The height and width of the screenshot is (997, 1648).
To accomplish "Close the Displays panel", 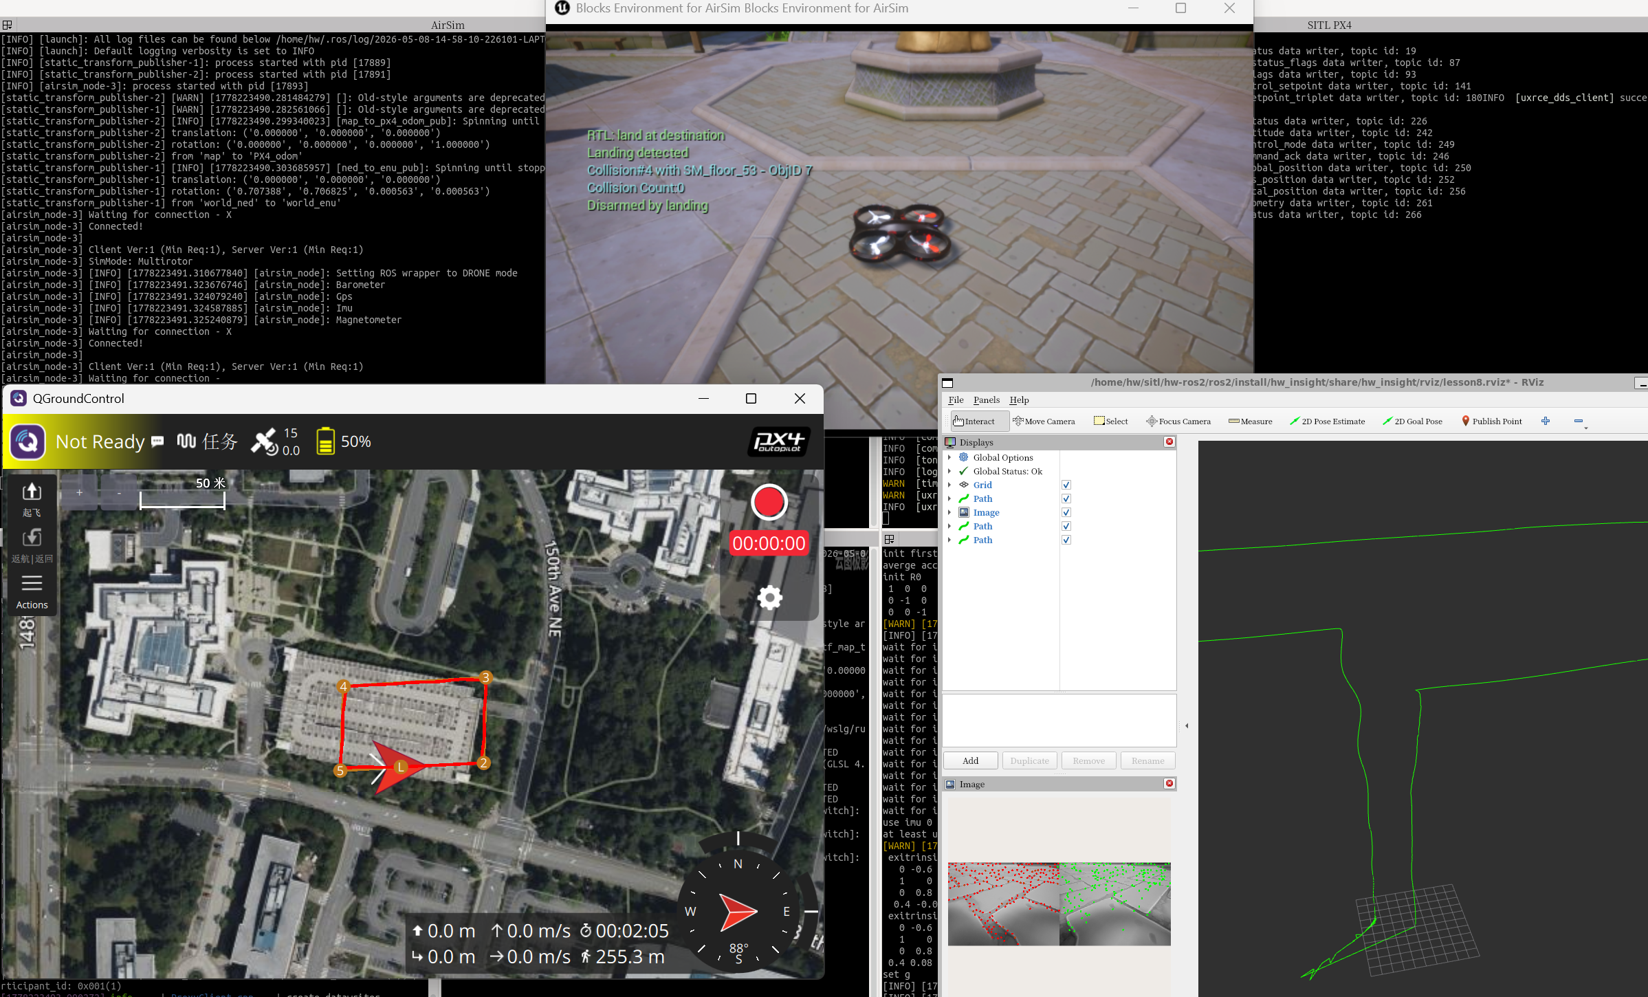I will pos(1169,441).
